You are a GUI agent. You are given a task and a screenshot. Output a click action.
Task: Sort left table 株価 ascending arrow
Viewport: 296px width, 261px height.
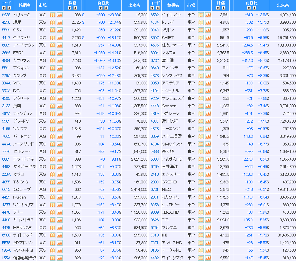coord(70,8)
